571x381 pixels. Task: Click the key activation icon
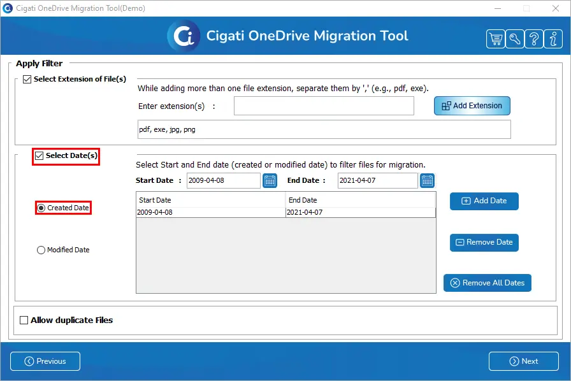(514, 39)
